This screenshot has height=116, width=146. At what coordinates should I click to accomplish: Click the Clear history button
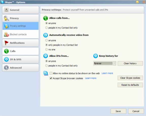tap(130, 63)
